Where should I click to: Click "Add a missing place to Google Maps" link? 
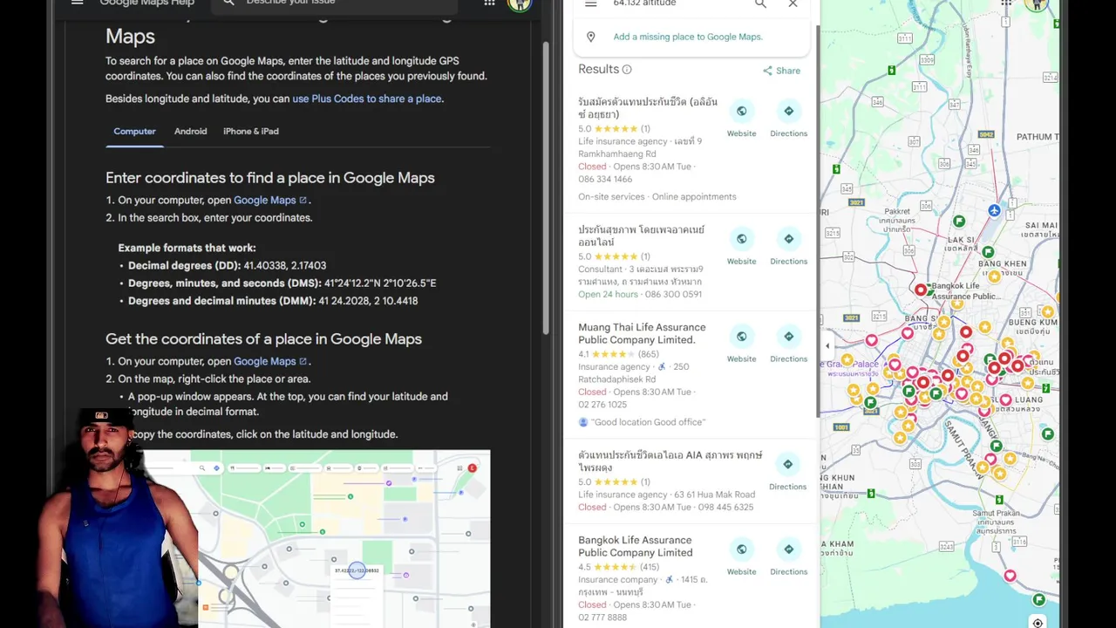coord(688,37)
